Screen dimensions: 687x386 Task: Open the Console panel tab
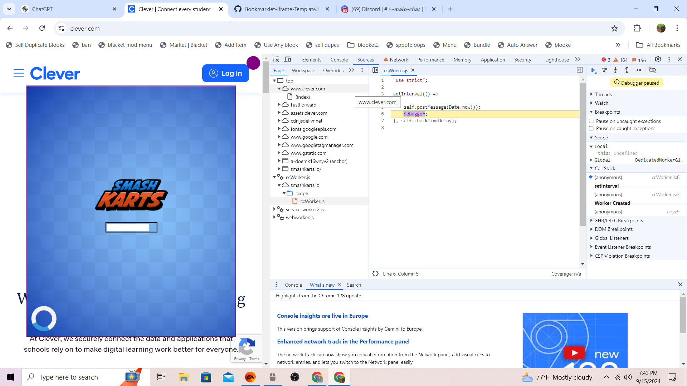339,60
